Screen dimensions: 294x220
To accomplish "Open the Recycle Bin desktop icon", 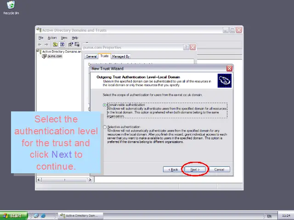I will click(x=11, y=8).
